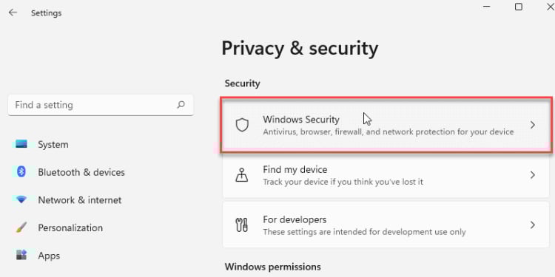Click the Windows Security shield icon
The width and height of the screenshot is (555, 277).
[242, 125]
